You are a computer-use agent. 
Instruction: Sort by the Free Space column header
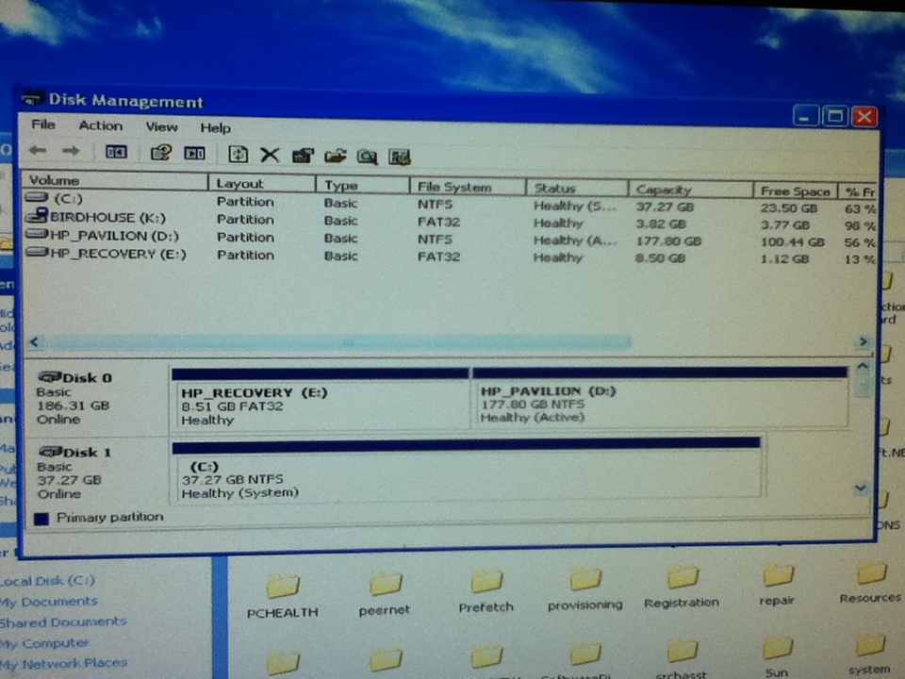pos(796,191)
